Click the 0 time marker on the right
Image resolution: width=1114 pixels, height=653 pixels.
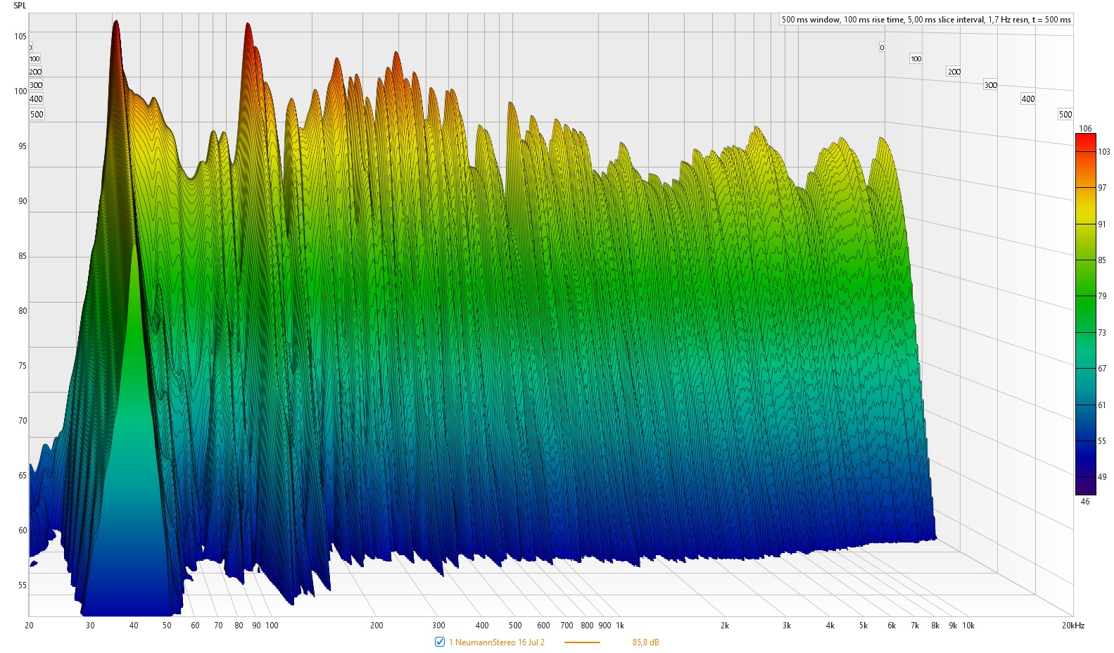coord(882,48)
